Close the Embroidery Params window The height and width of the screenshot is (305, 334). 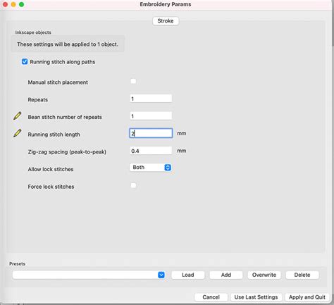coord(5,4)
